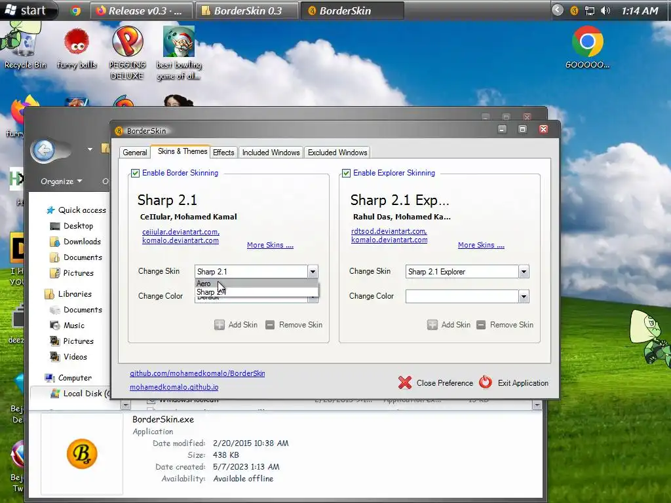The height and width of the screenshot is (503, 671).
Task: Open mohamedkomalo.github.io link
Action: (x=174, y=386)
